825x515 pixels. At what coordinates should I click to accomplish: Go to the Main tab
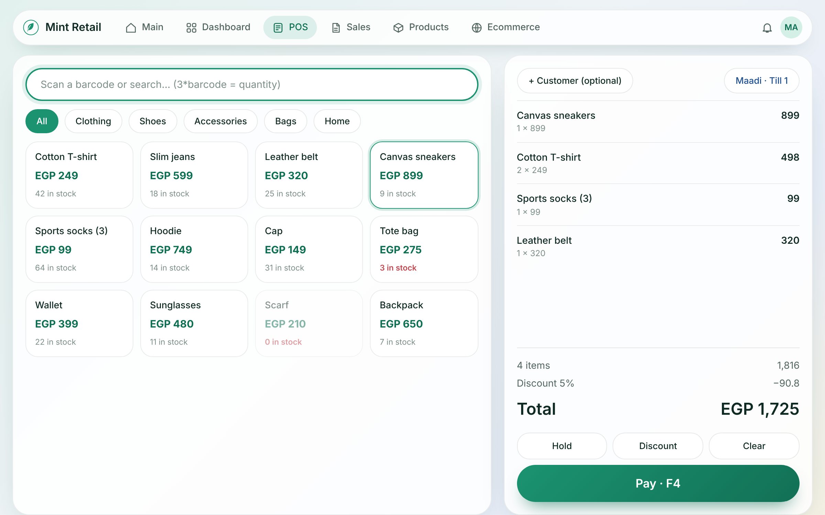coord(144,27)
